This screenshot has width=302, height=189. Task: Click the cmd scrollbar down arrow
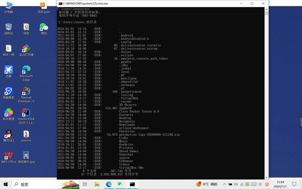pyautogui.click(x=267, y=177)
